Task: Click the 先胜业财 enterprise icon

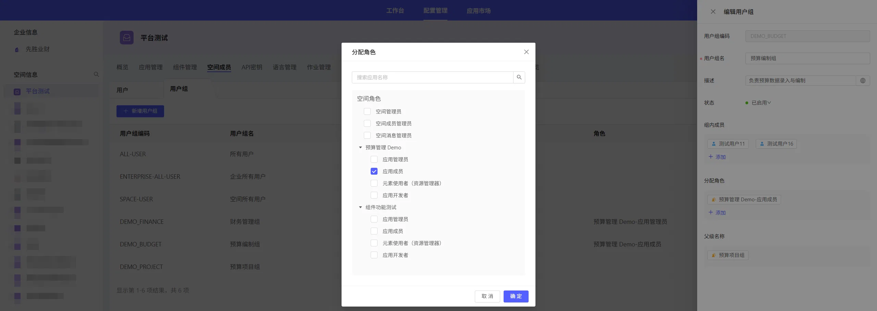Action: [x=17, y=50]
